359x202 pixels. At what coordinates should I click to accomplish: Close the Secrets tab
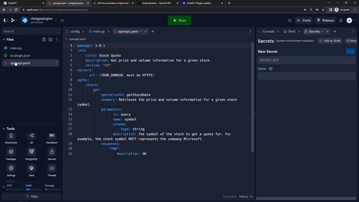coord(328,31)
